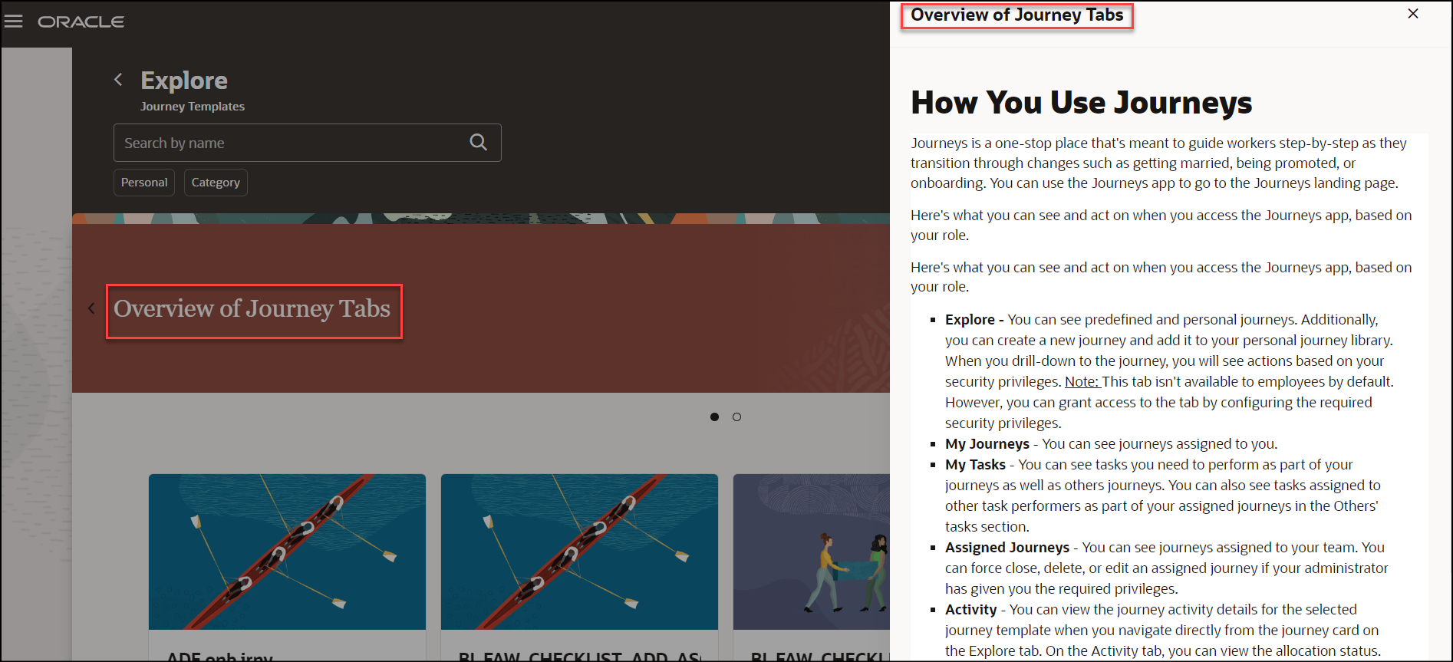Open the Category filter chip
The width and height of the screenshot is (1453, 662).
(x=216, y=183)
